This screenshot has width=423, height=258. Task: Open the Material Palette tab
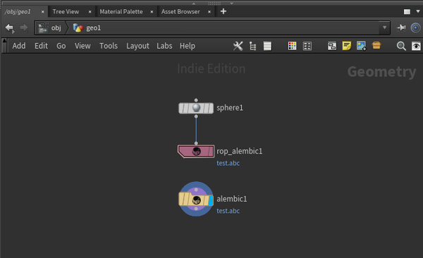121,11
